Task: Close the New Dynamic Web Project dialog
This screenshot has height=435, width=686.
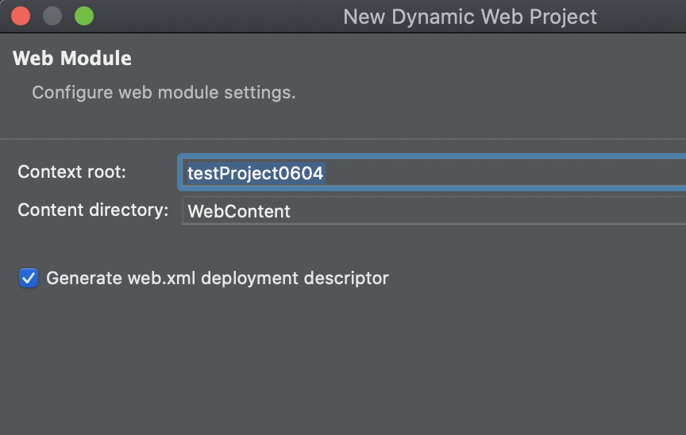Action: (x=21, y=16)
